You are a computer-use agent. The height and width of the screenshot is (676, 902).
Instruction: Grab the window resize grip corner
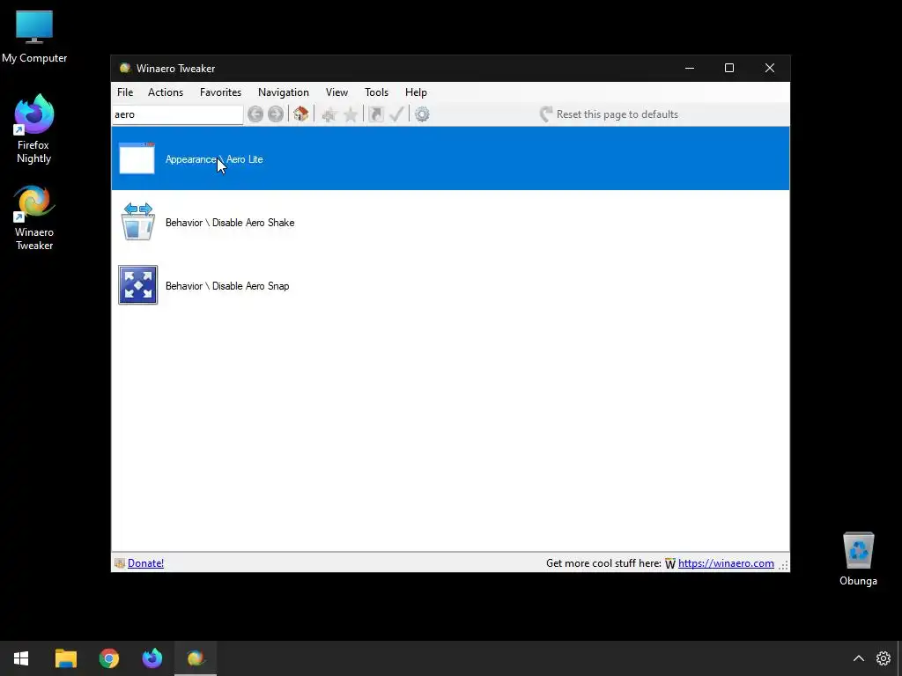(x=783, y=565)
